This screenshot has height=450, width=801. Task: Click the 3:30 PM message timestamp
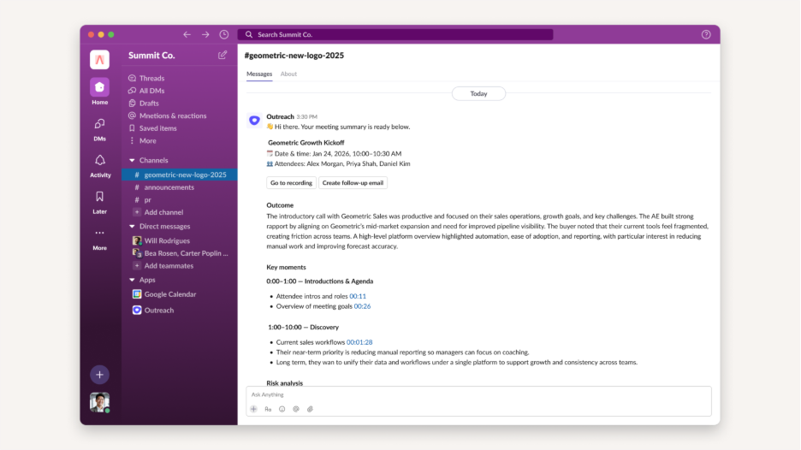click(x=307, y=117)
